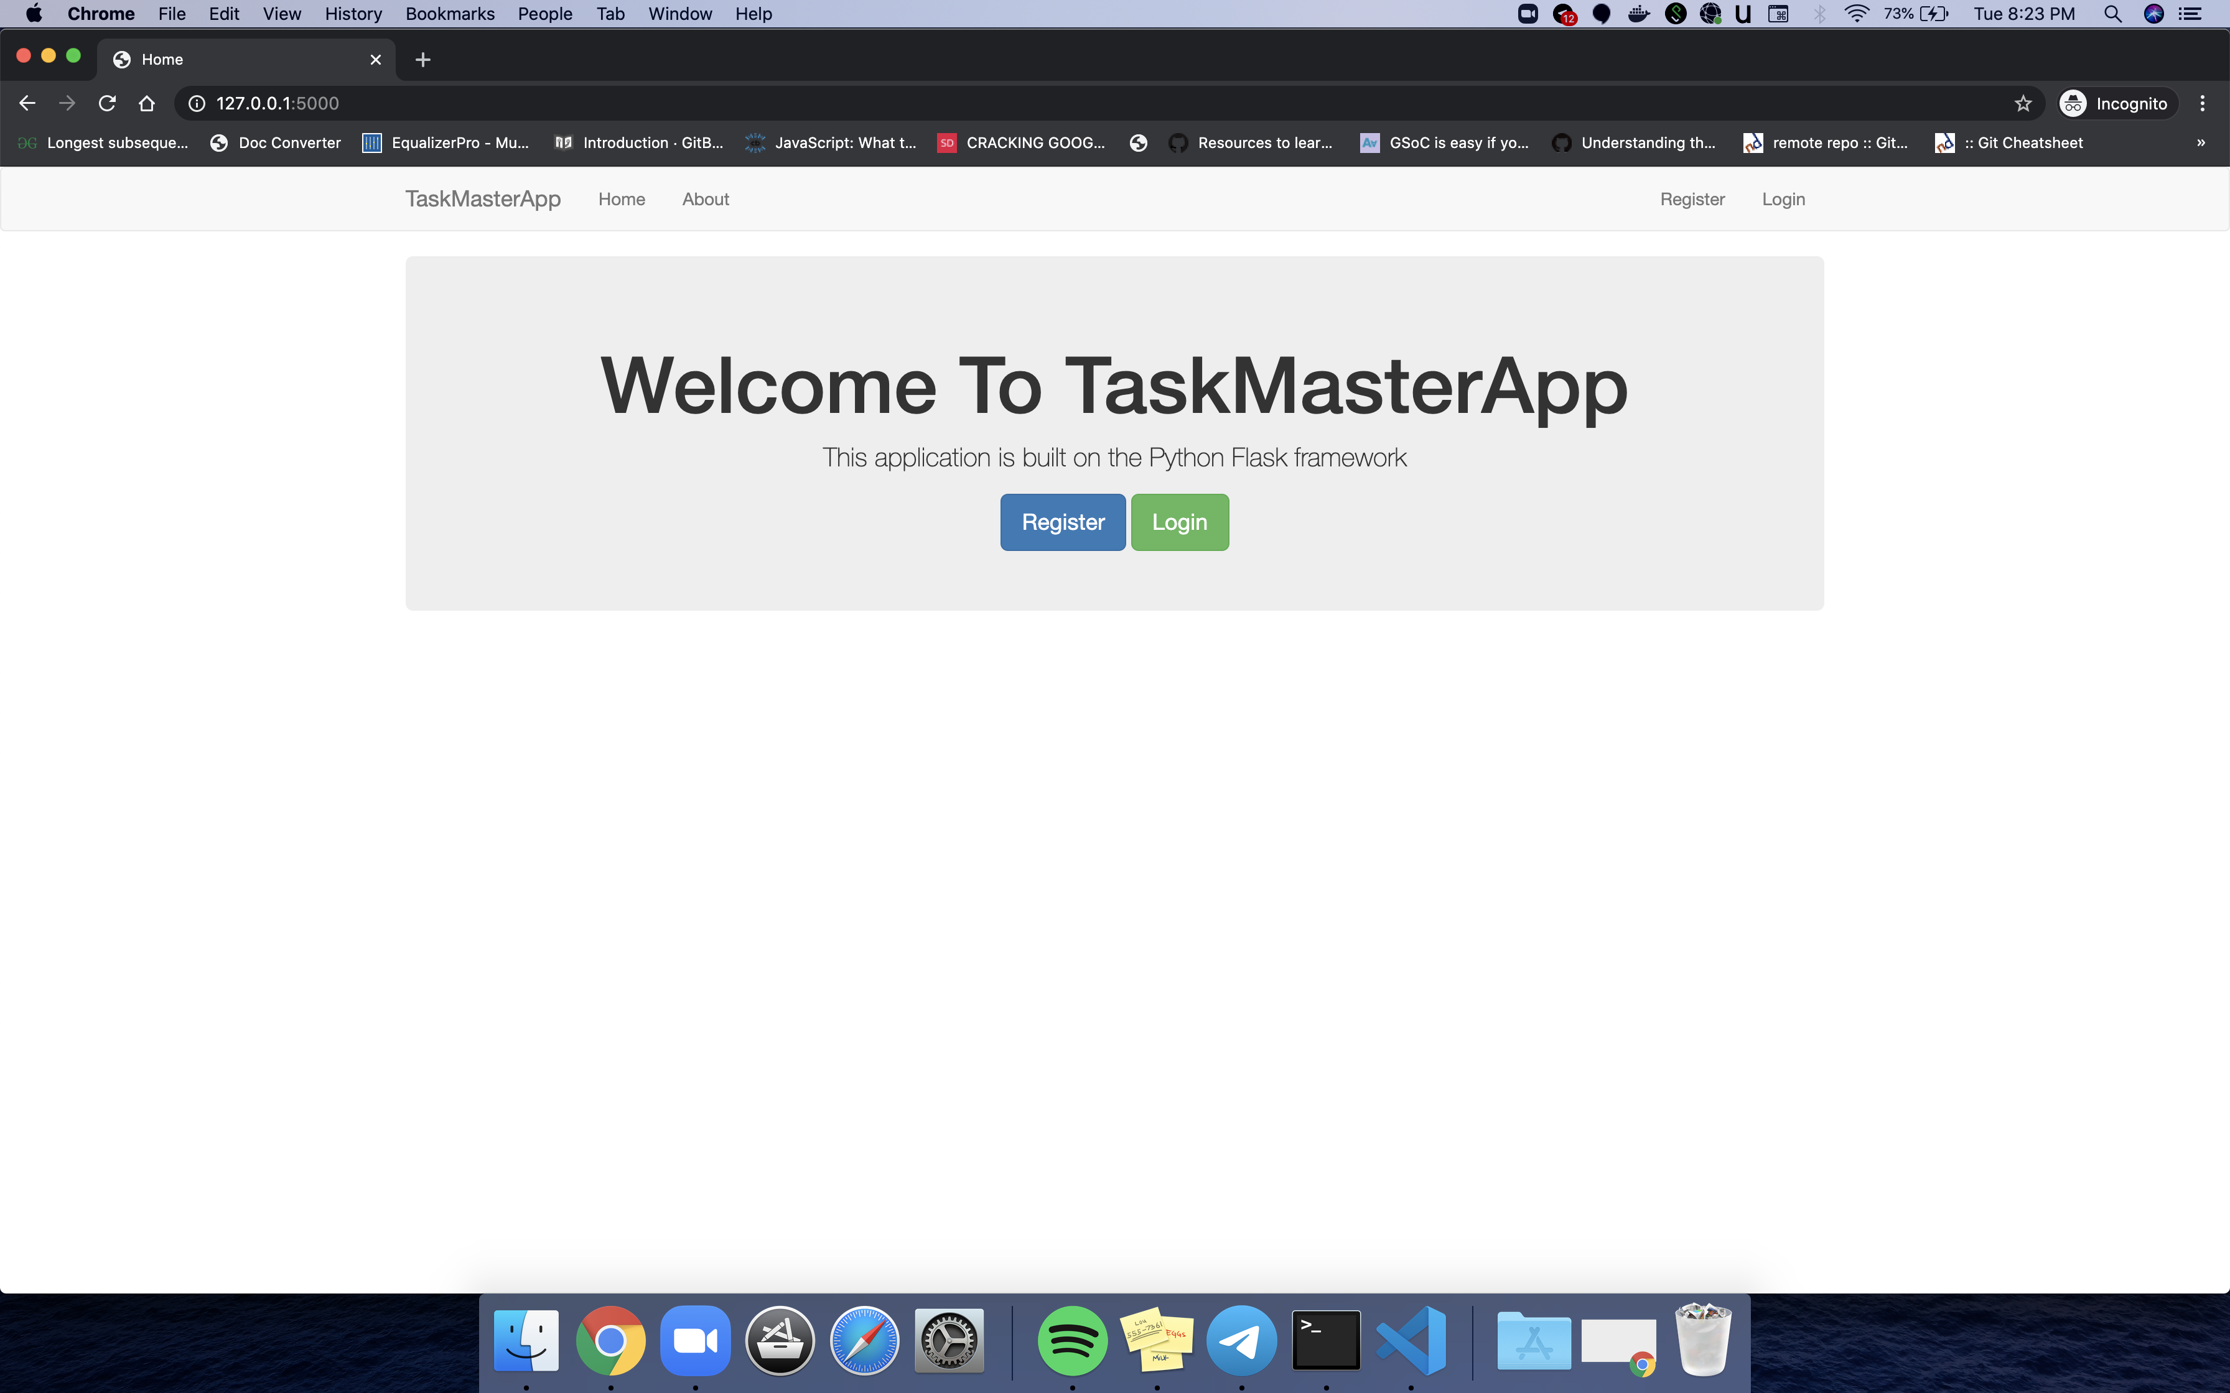Open Chrome three-dot menu
The image size is (2230, 1393).
pos(2203,103)
